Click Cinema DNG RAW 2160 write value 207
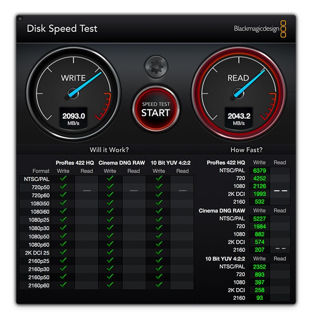Screen dimensions: 312x322 coord(260,250)
